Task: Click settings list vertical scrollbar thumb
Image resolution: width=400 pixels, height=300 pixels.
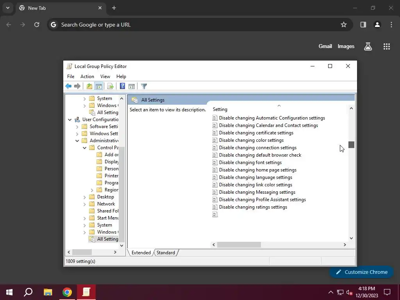Action: [x=351, y=145]
